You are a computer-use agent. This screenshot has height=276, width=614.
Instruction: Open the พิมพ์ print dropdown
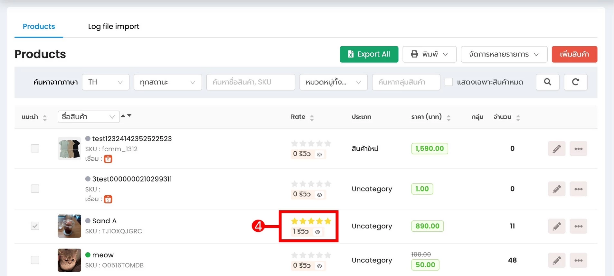tap(430, 54)
